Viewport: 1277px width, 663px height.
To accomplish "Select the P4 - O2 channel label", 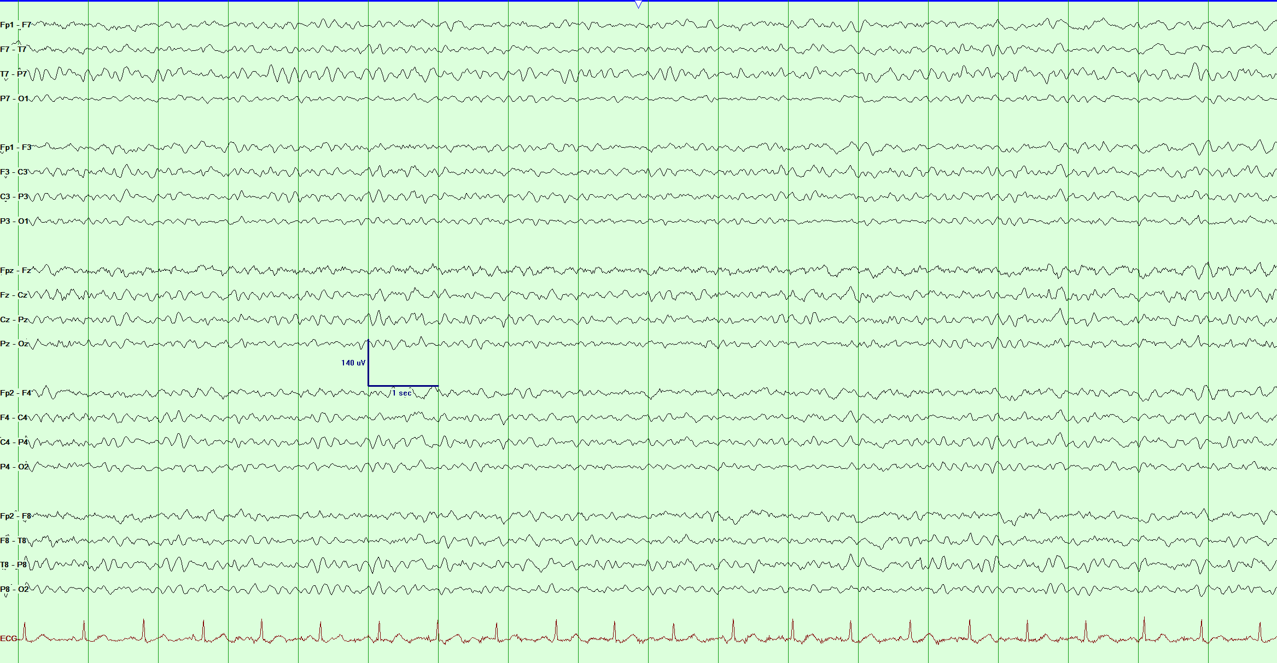I will [x=14, y=467].
